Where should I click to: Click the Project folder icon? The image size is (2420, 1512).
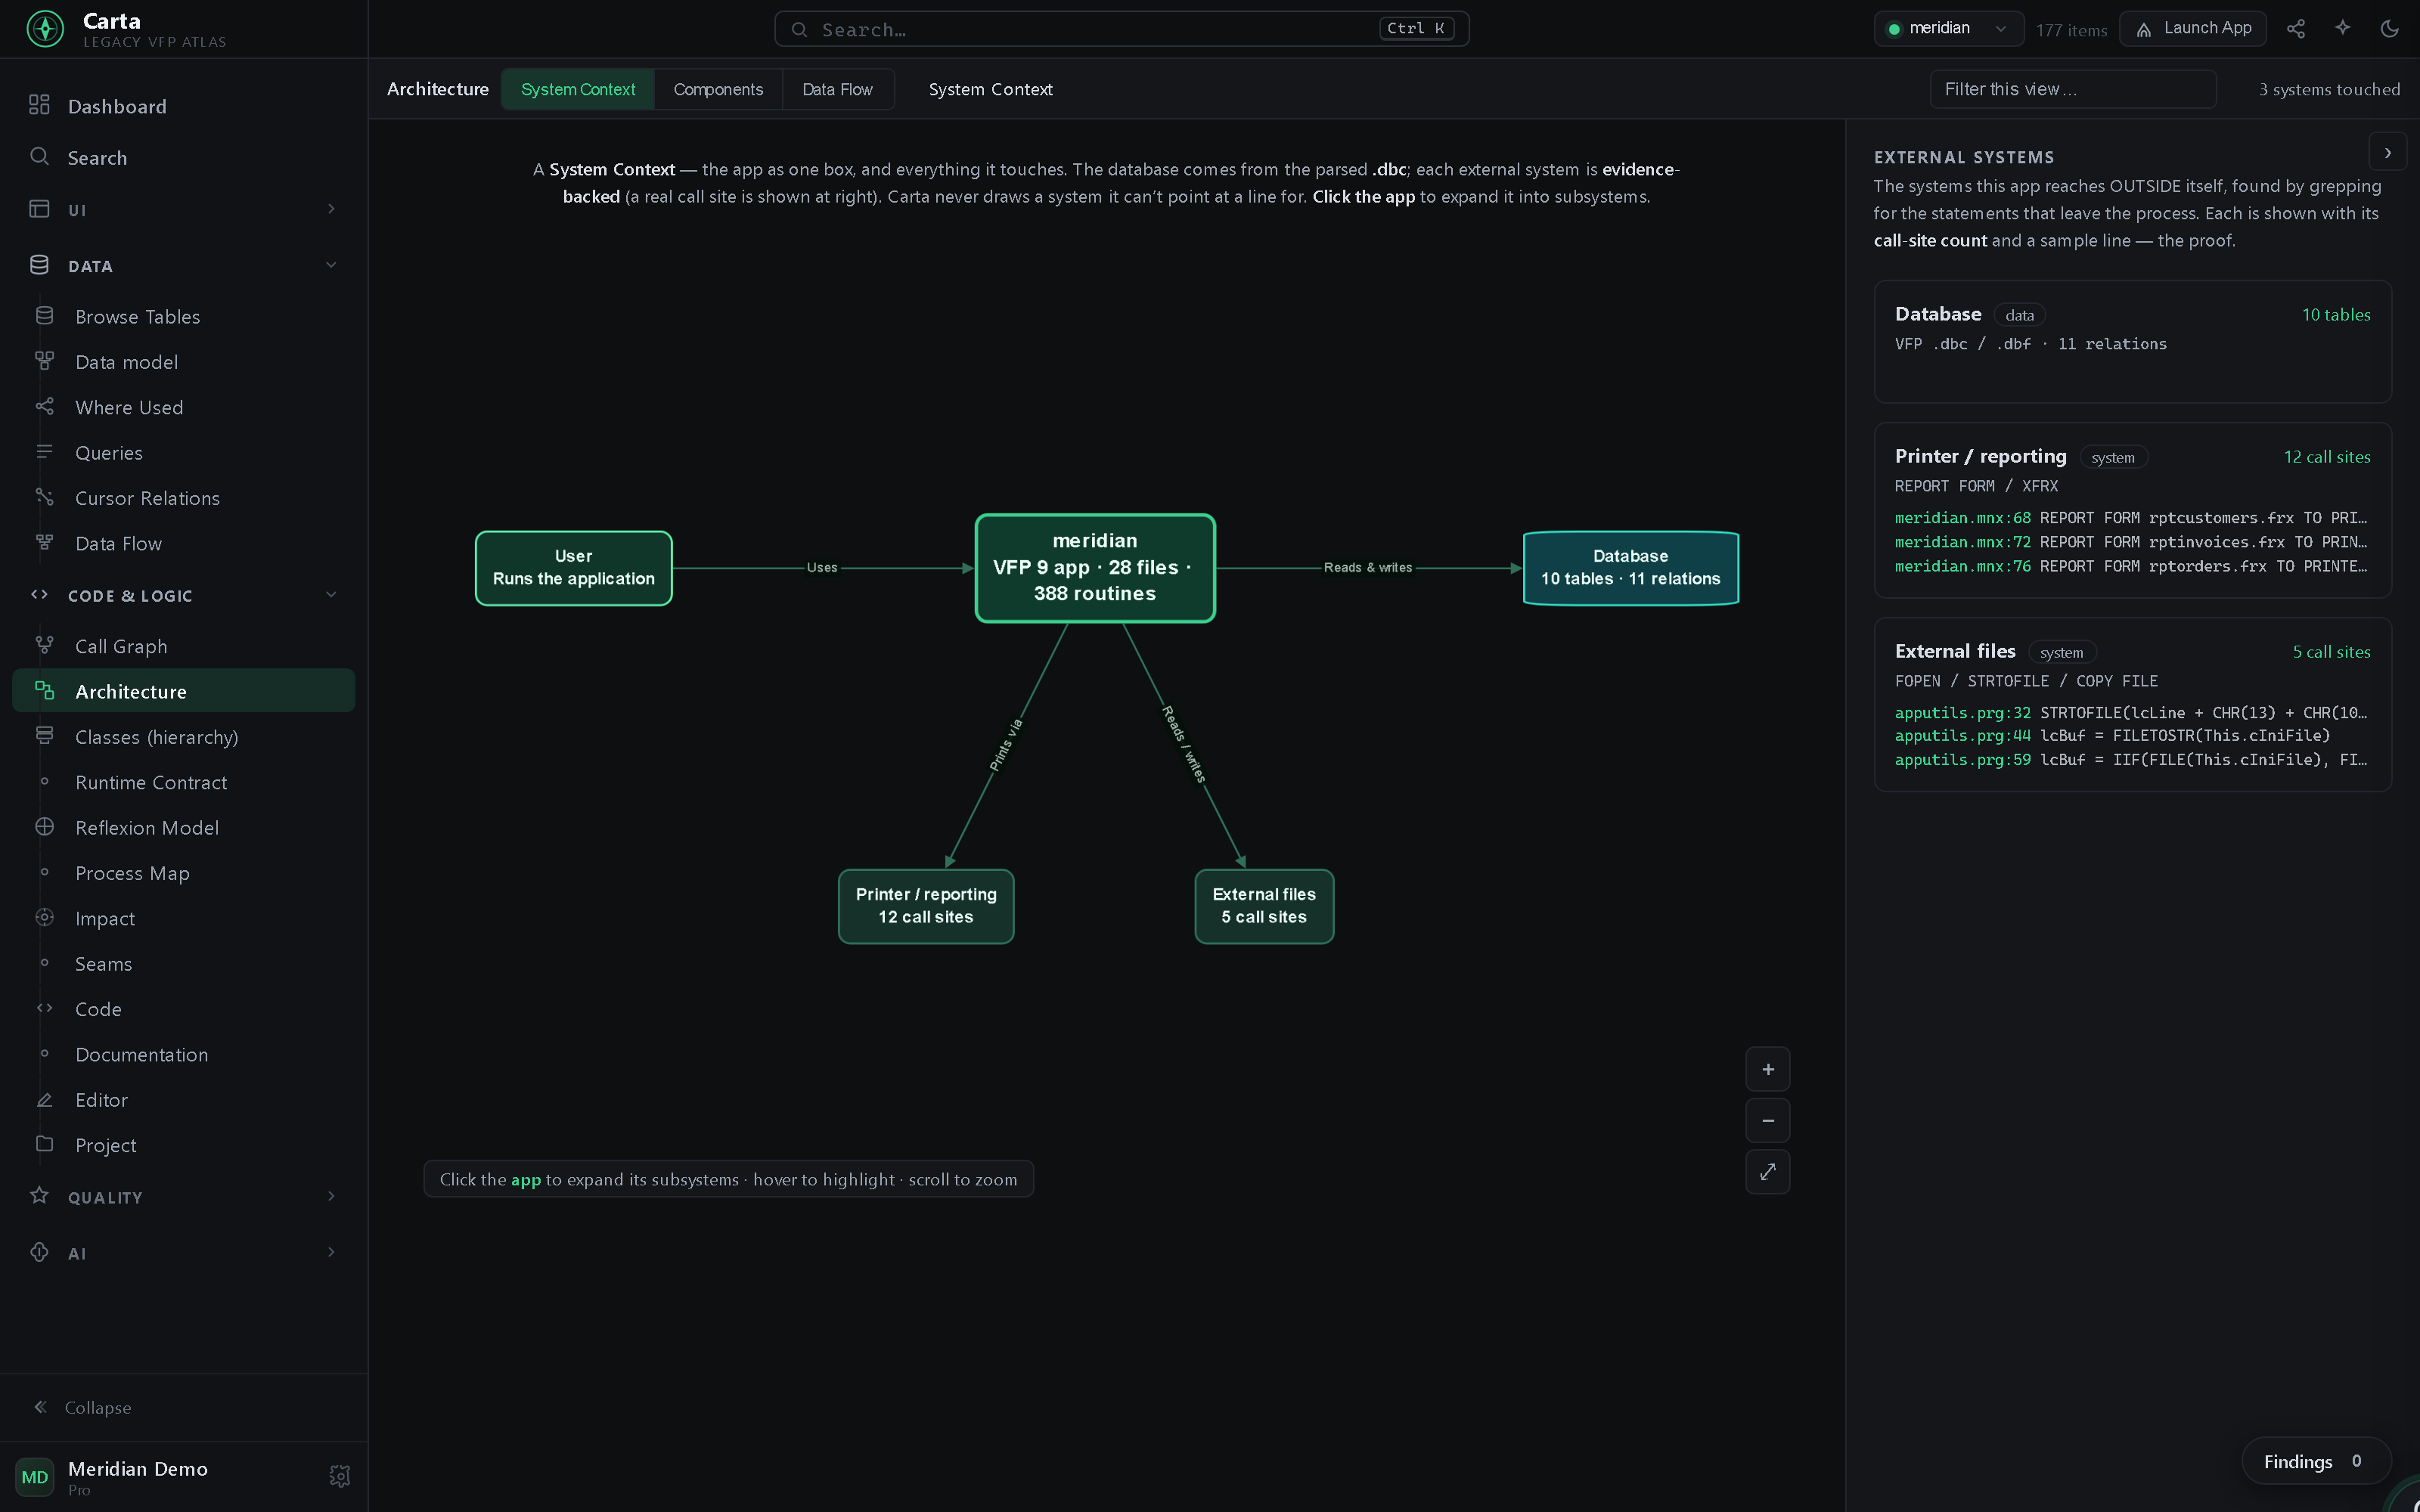tap(44, 1144)
